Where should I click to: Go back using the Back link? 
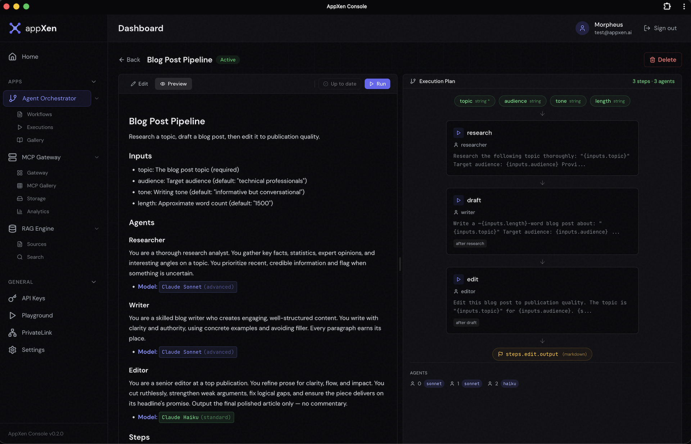pyautogui.click(x=130, y=60)
